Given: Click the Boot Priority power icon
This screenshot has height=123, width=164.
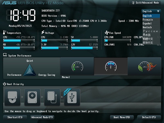Looking at the screenshot, I should (4, 84).
